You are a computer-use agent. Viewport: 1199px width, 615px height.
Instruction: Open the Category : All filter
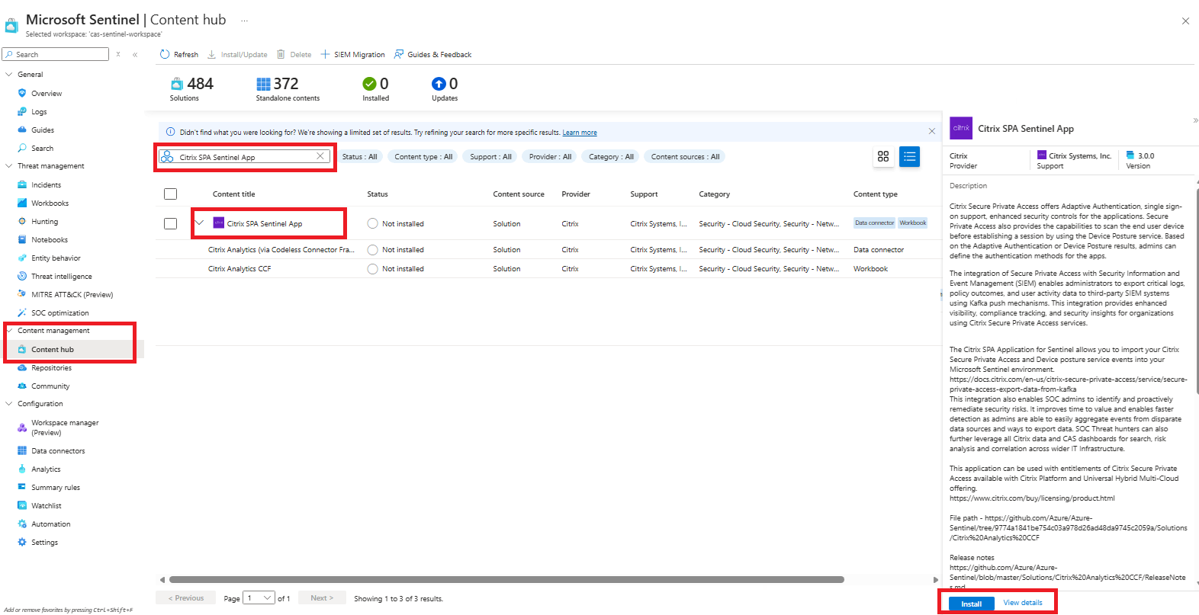[x=611, y=157]
